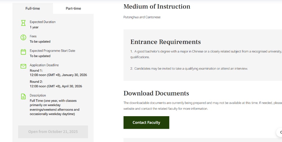Click the document Description icon

point(23,97)
